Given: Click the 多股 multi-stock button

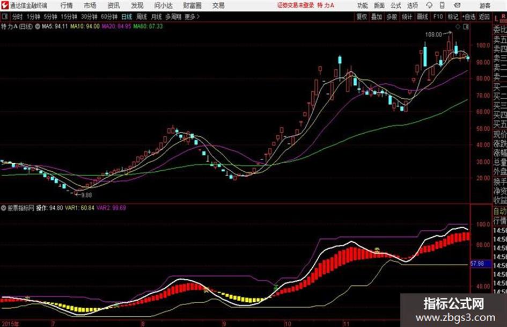Looking at the screenshot, I should pos(392,17).
